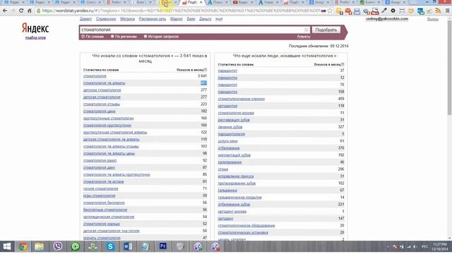Click the taskbar clock showing 11:27 PM
Viewport: 452px width, 254px height.
point(439,247)
